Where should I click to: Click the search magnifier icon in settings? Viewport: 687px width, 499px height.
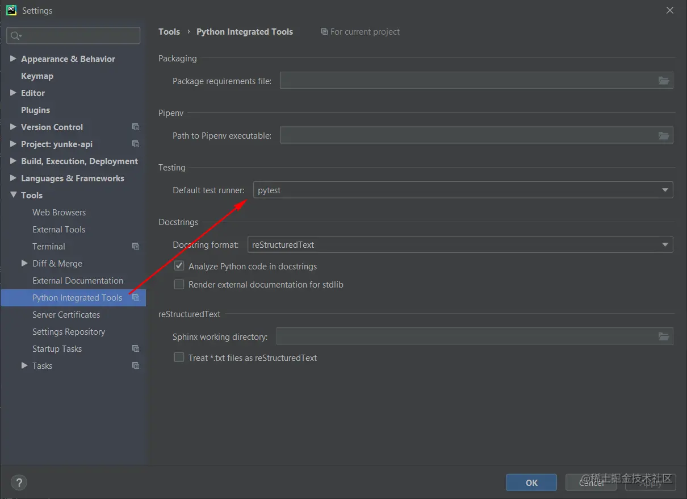[x=15, y=36]
